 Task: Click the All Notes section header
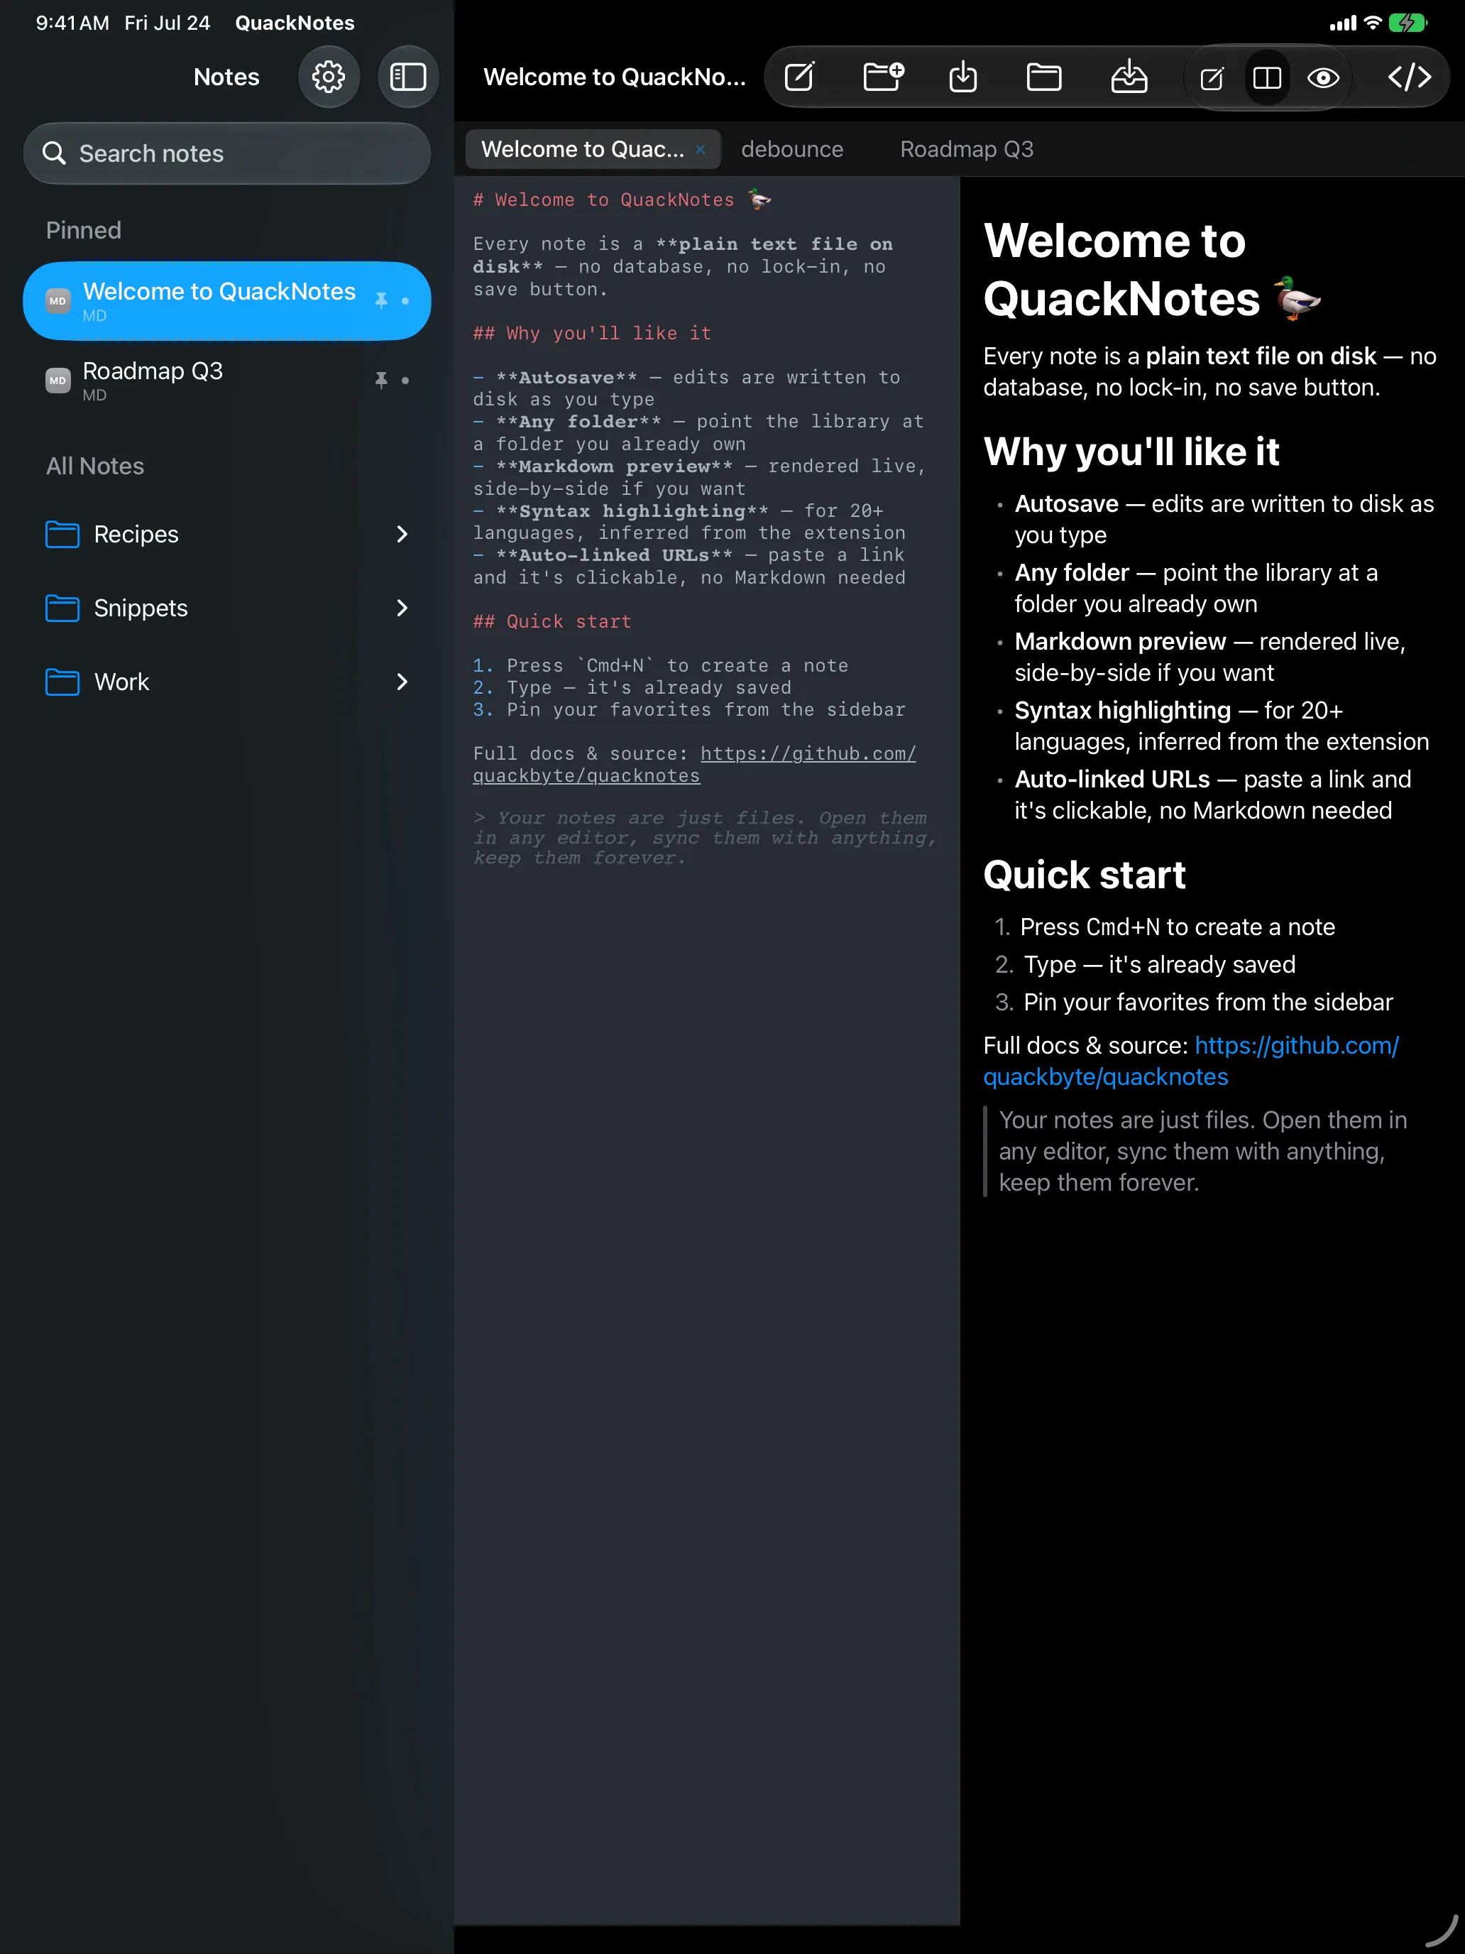tap(95, 466)
